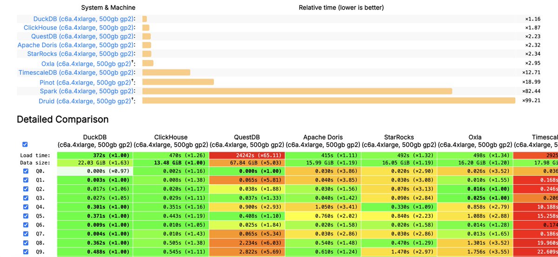The image size is (558, 257).
Task: Open the StarRocks system link
Action: 80,54
